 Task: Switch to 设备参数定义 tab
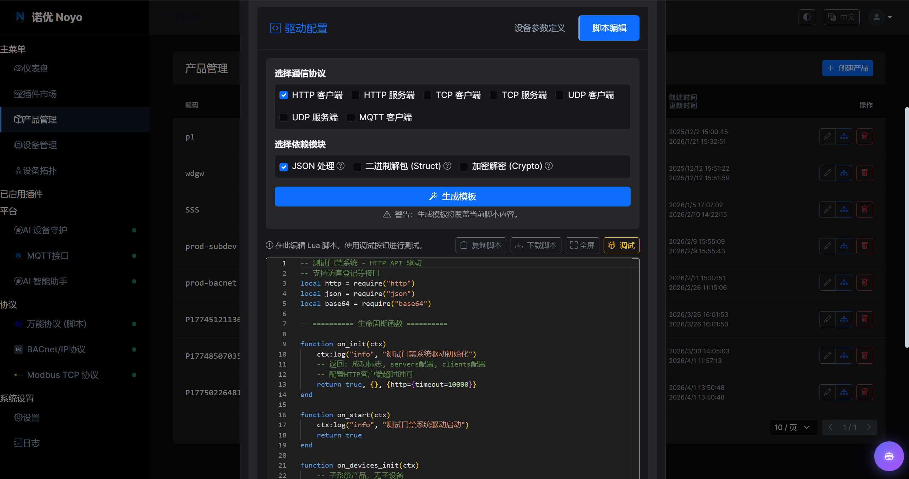tap(539, 28)
